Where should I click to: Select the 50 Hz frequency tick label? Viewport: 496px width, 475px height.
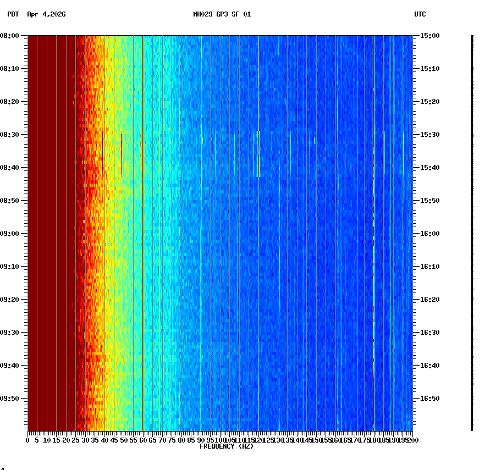(x=123, y=440)
